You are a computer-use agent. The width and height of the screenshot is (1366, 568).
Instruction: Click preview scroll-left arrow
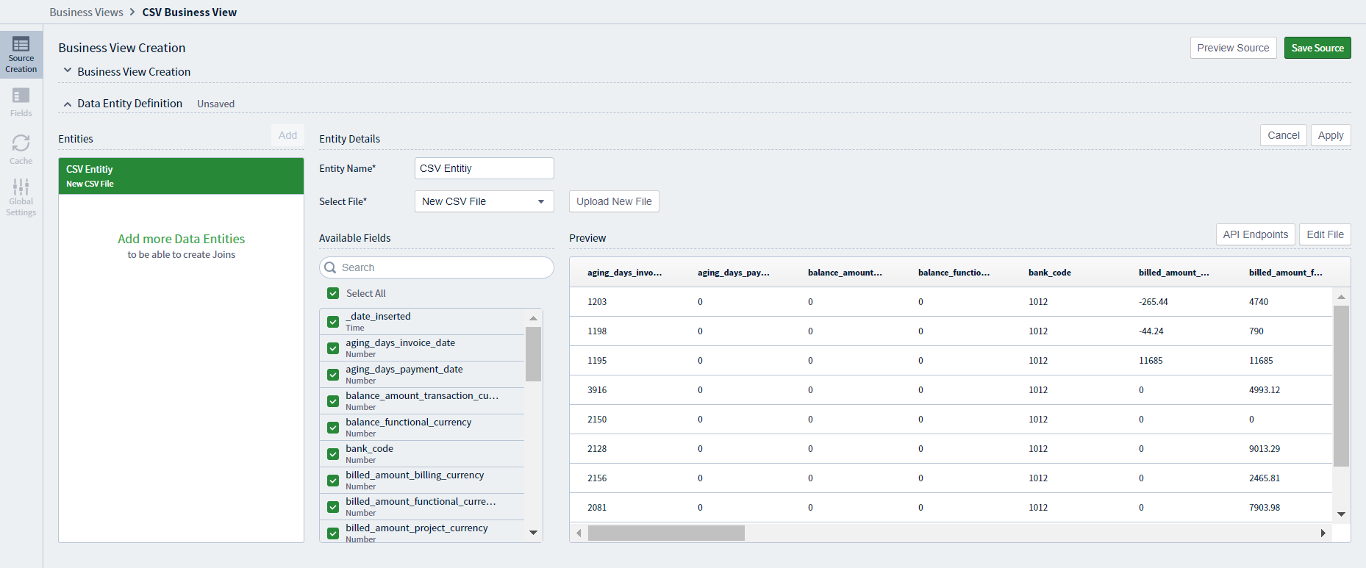pyautogui.click(x=579, y=533)
